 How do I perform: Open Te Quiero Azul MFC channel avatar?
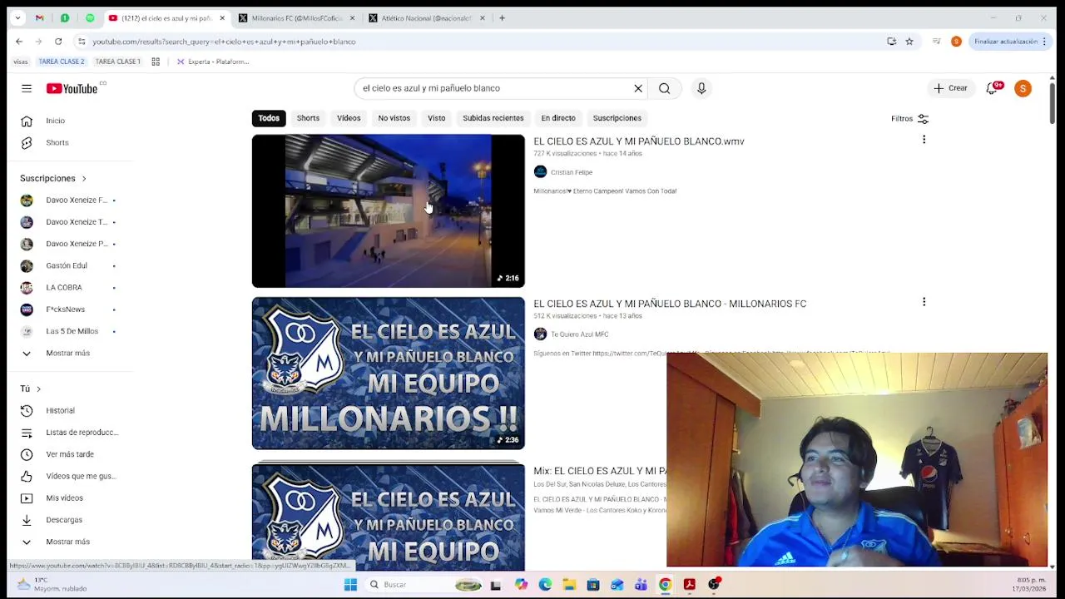[540, 334]
